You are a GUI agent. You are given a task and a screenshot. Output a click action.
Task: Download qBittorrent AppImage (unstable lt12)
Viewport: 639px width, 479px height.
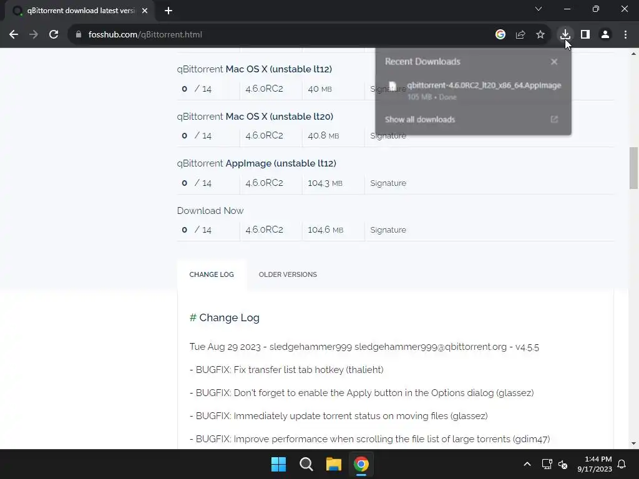point(256,163)
